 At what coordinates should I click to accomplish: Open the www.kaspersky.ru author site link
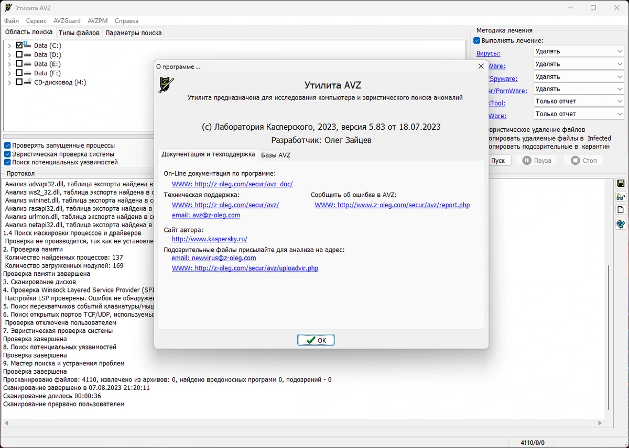point(210,239)
